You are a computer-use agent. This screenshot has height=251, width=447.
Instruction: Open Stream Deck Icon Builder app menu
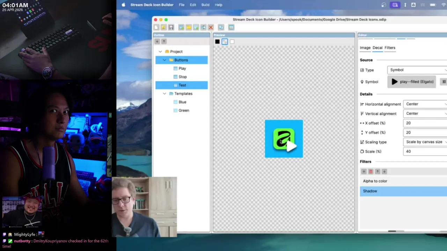(x=152, y=5)
